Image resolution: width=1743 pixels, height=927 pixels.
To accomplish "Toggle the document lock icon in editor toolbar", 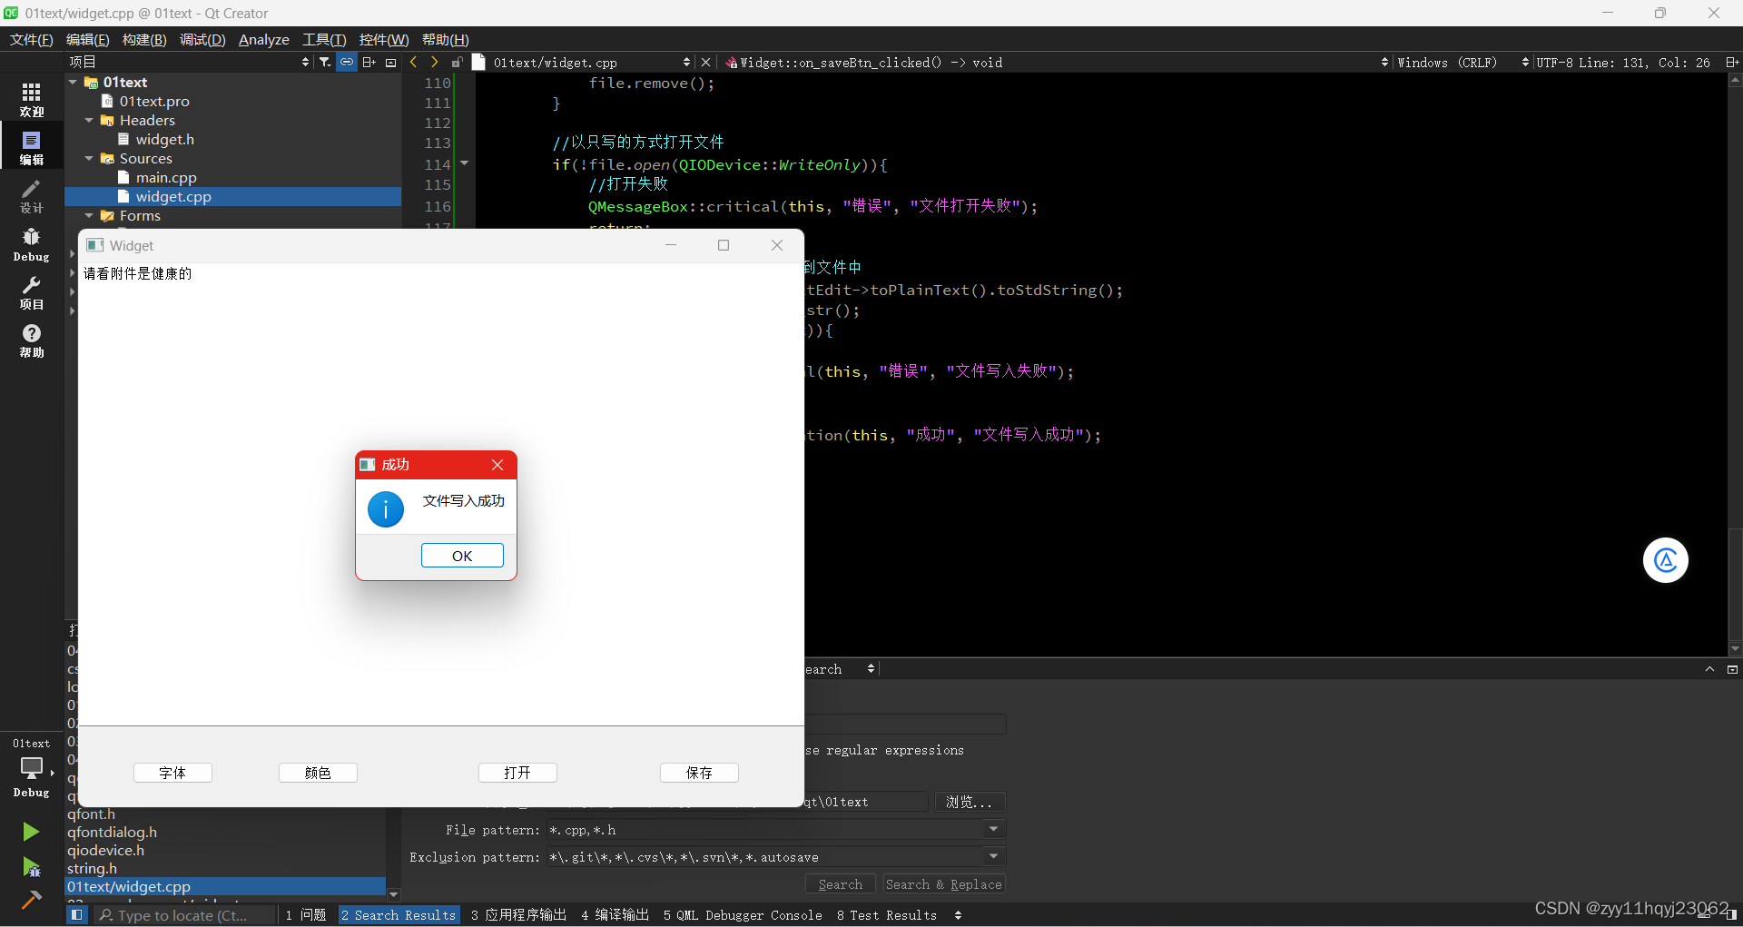I will click(458, 62).
